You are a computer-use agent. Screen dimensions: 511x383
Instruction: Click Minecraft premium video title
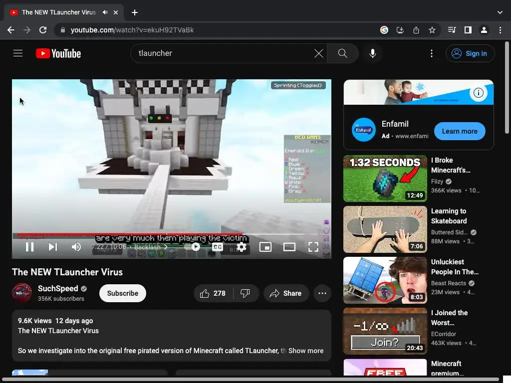447,369
